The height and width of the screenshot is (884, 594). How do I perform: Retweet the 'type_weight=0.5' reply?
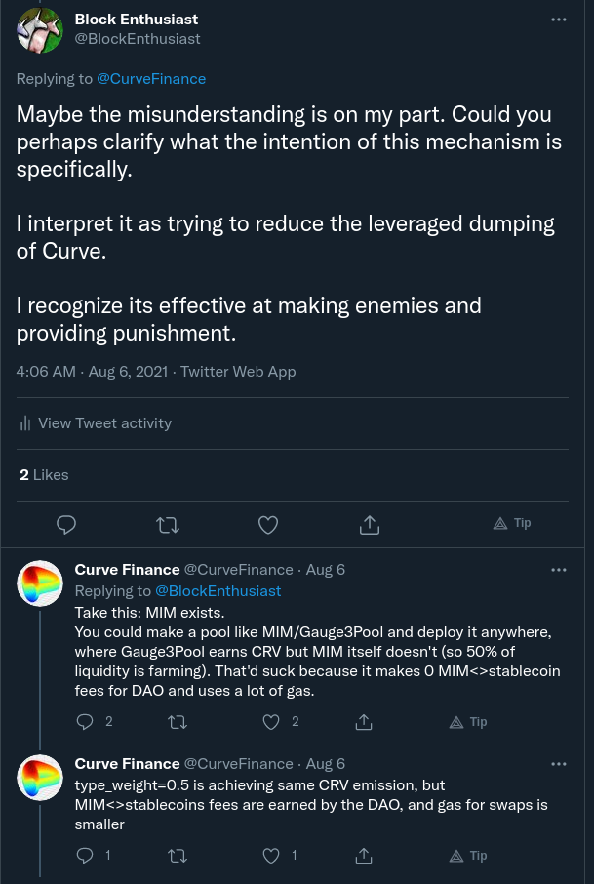[x=178, y=855]
